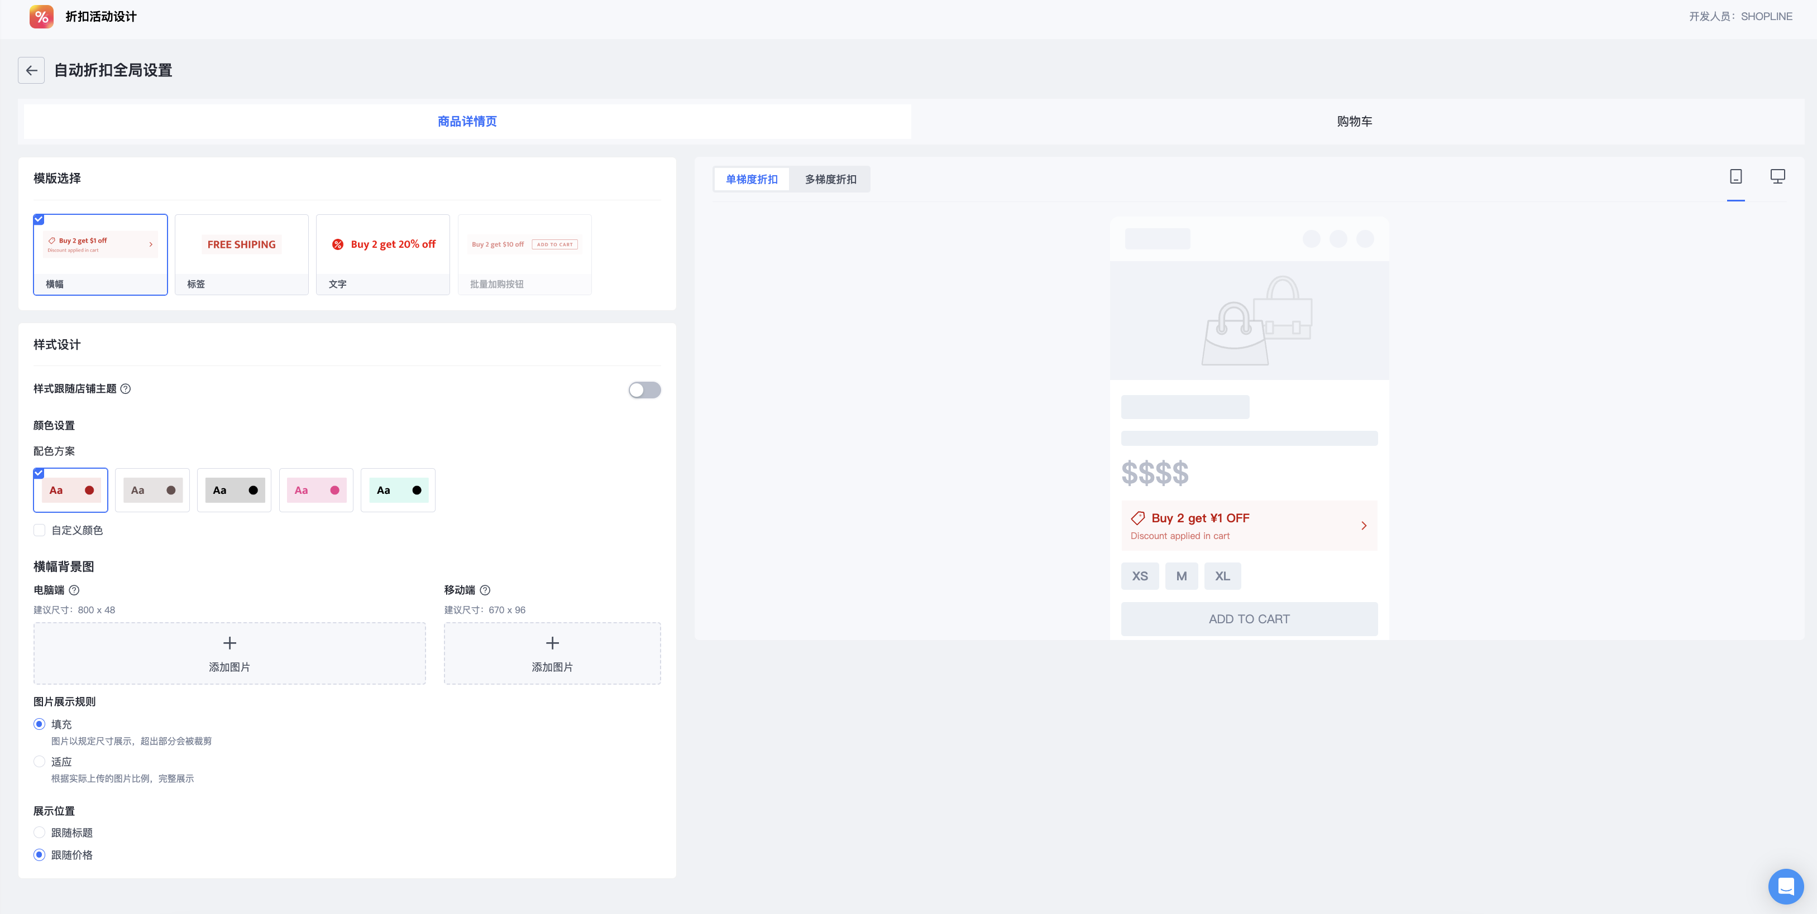Toggle 样式跟随店铺主题 switch
The width and height of the screenshot is (1817, 914).
[x=644, y=389]
